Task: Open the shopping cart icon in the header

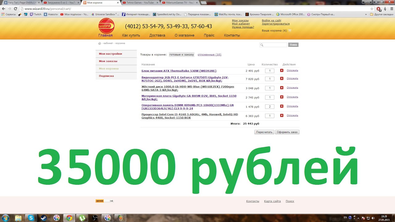Action: point(290,31)
